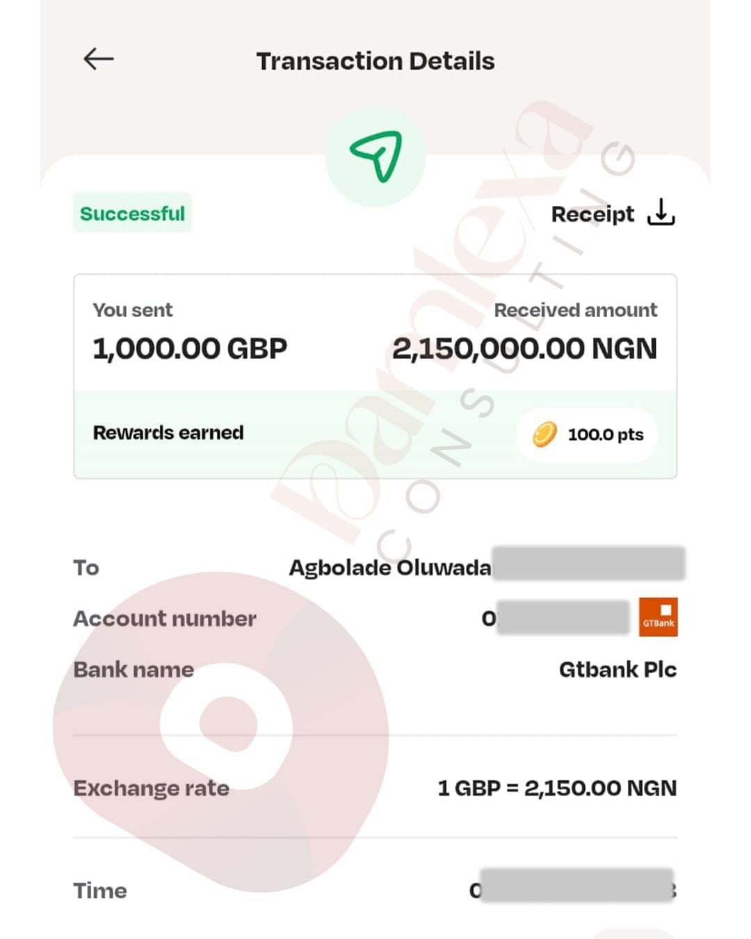Tap the back arrow icon

(97, 58)
